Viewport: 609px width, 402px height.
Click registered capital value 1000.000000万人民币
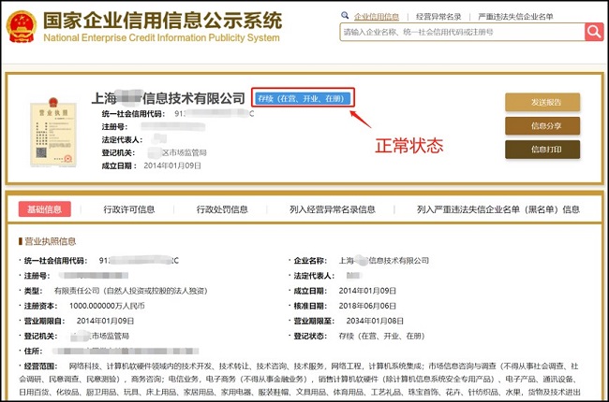107,306
